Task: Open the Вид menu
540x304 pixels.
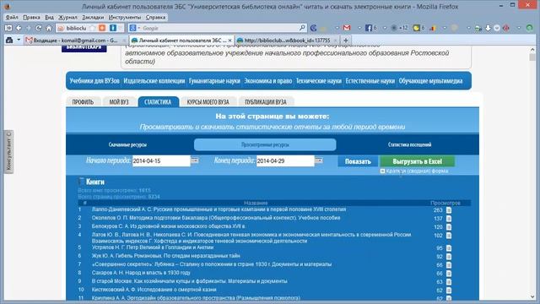Action: [49, 17]
